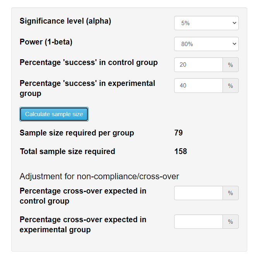255x264 pixels.
Task: Expand the Power (1-beta) dropdown
Action: (x=206, y=44)
